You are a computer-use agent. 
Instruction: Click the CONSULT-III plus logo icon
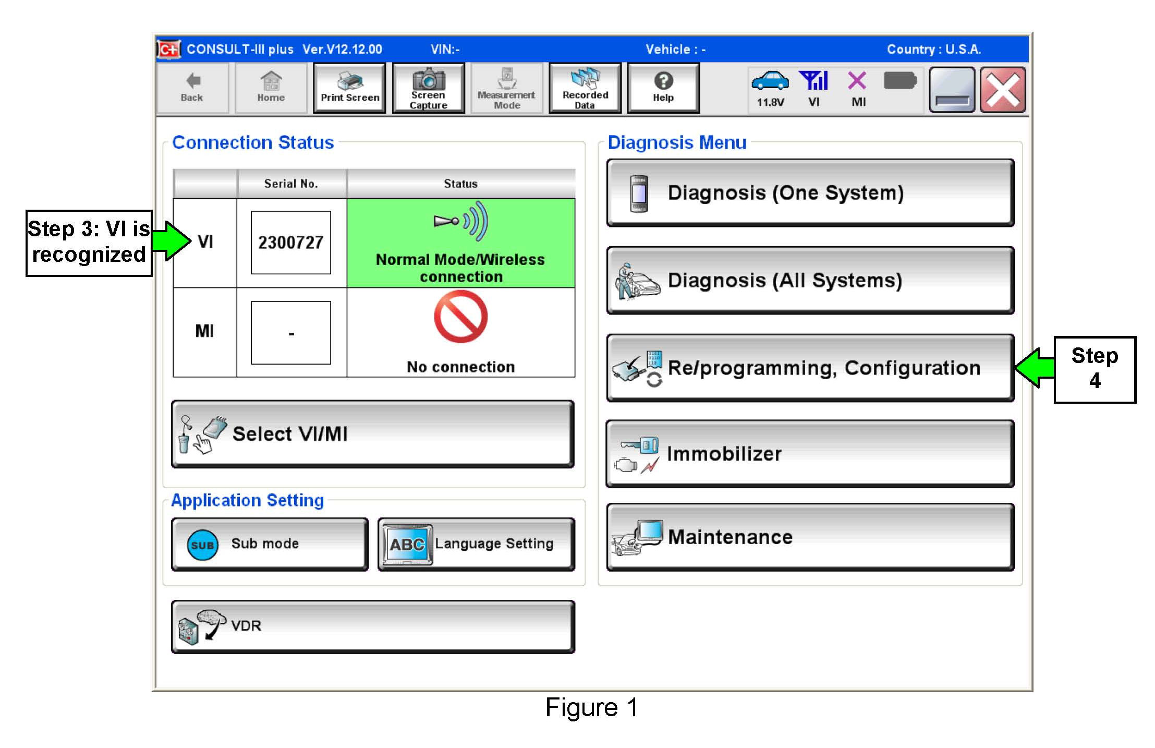(169, 49)
